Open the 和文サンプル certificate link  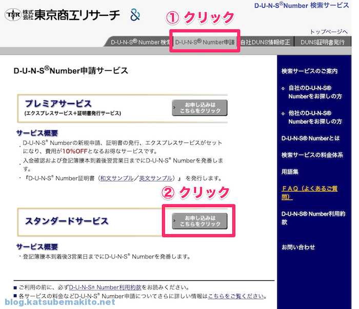tap(117, 178)
